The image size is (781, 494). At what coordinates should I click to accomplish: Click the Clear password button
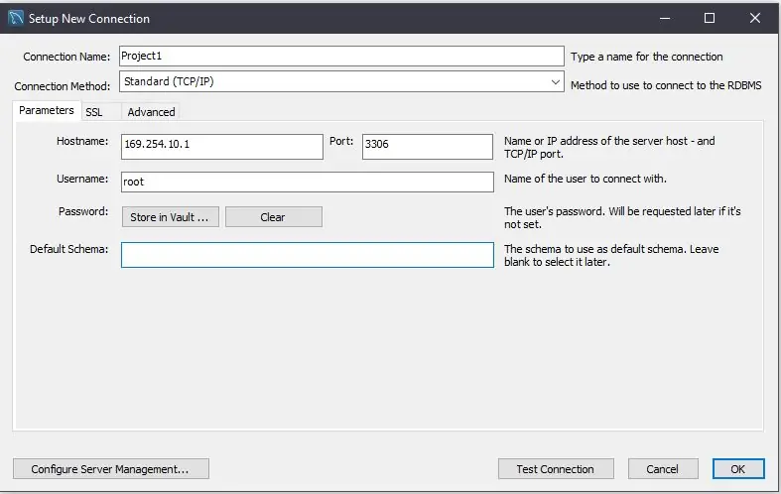pyautogui.click(x=274, y=217)
